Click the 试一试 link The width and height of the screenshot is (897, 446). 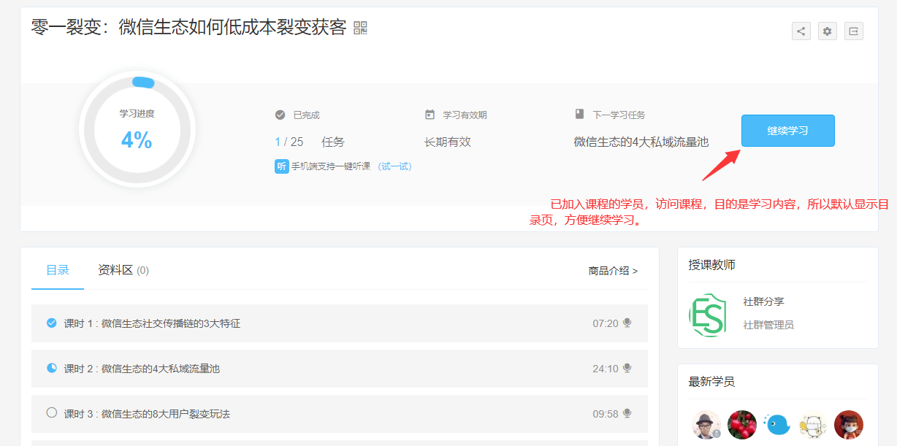[x=394, y=166]
